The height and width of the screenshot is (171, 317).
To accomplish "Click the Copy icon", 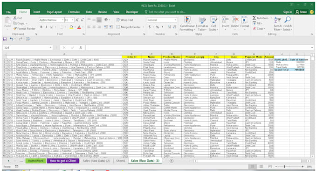I will pos(15,23).
